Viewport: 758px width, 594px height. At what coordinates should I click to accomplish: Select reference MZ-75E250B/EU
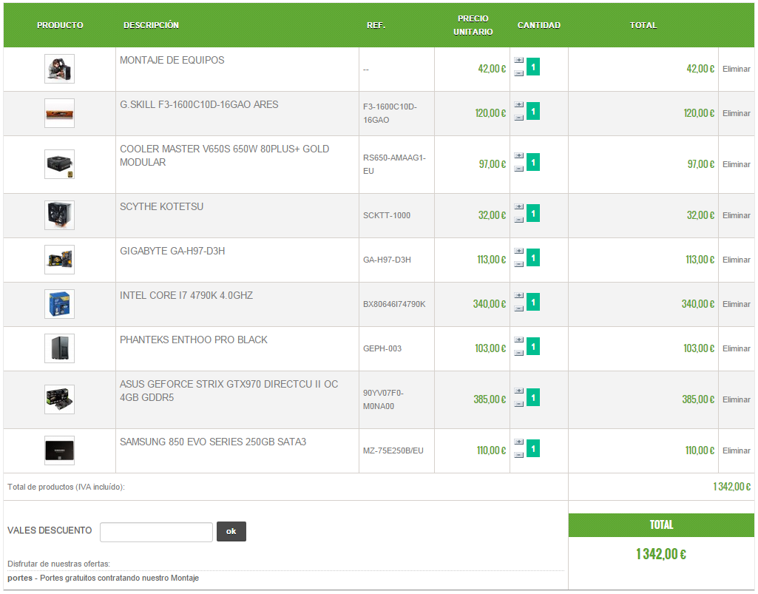pos(393,450)
